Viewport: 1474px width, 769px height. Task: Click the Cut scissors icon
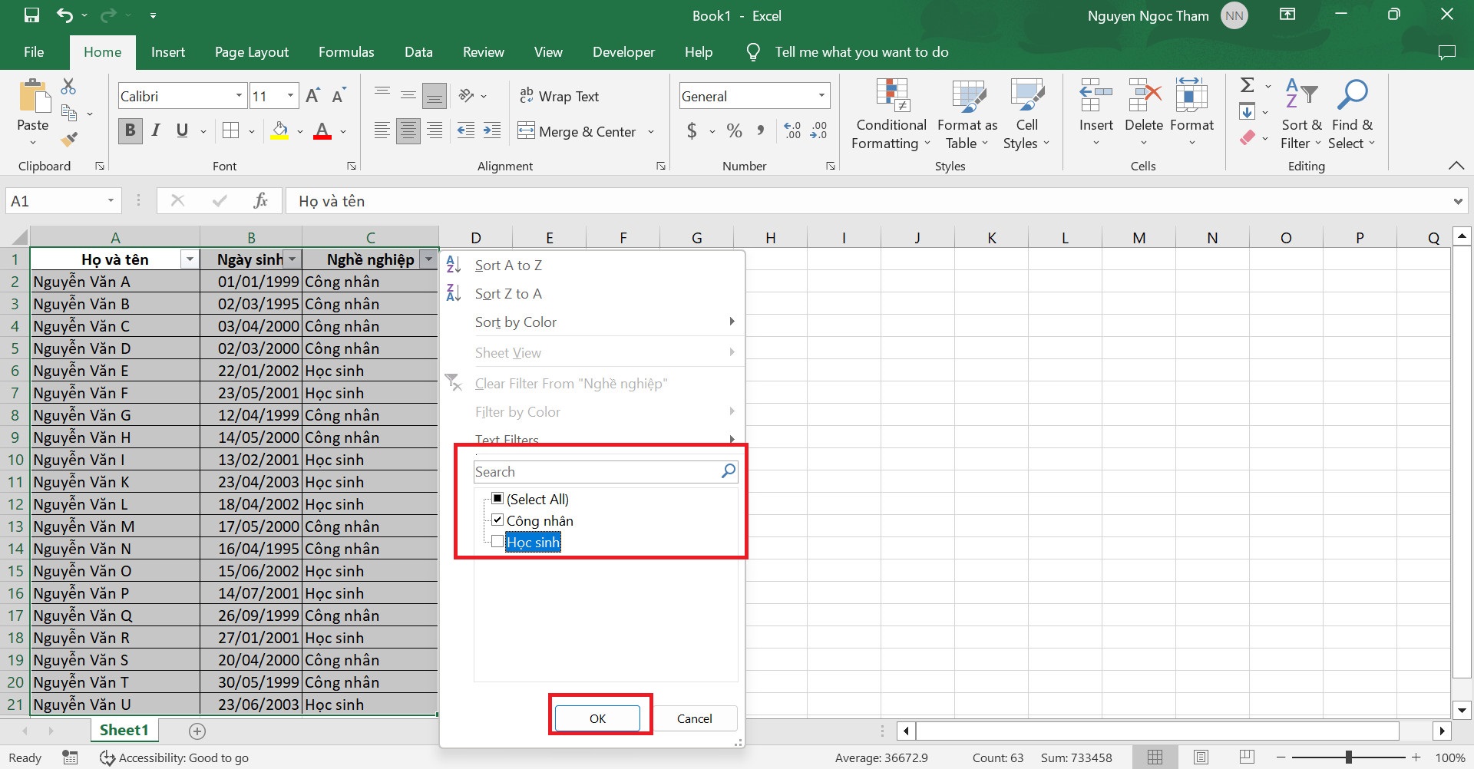click(x=68, y=86)
